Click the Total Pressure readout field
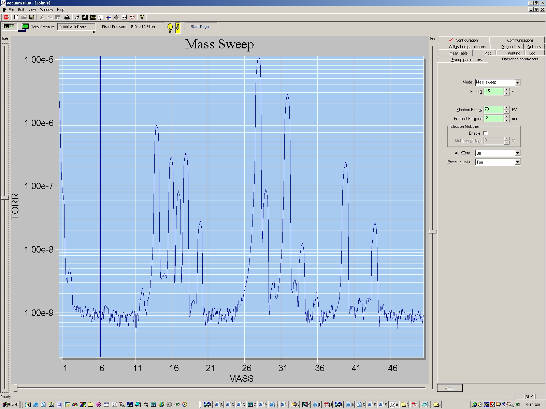546x409 pixels. pyautogui.click(x=76, y=27)
